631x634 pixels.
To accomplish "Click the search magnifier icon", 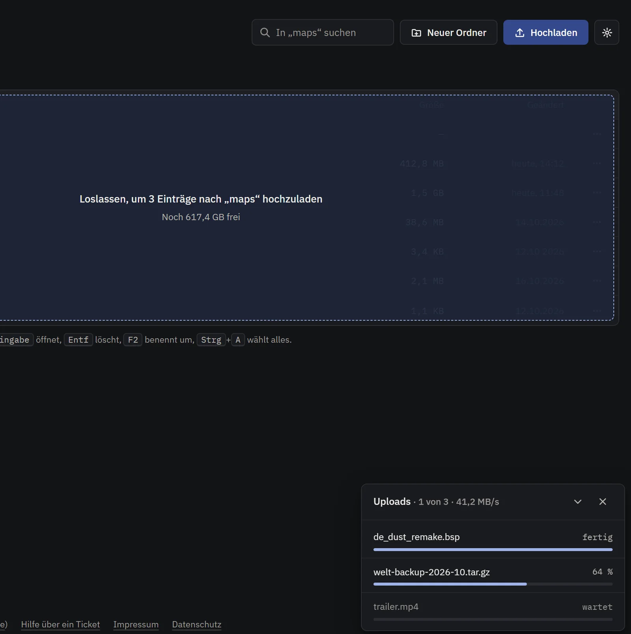I will point(265,33).
